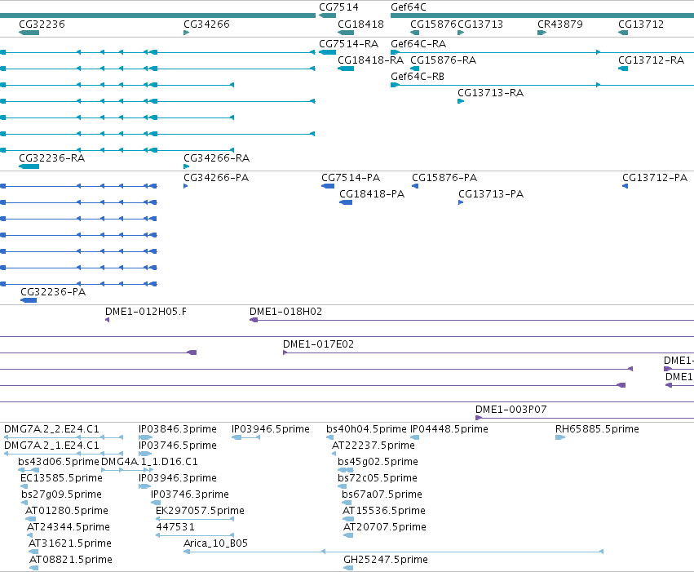This screenshot has width=694, height=572.
Task: Click the CG15876 gene glyph
Action: click(x=415, y=33)
